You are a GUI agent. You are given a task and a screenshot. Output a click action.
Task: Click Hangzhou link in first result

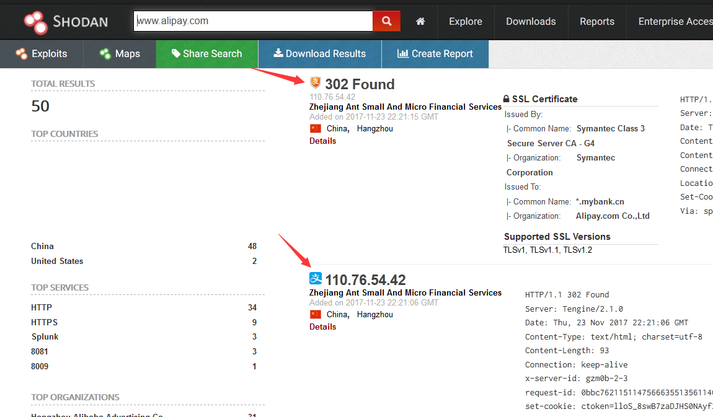tap(374, 128)
